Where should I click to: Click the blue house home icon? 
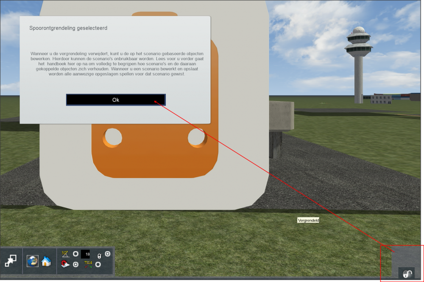tap(46, 261)
